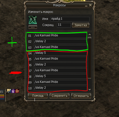Minimize the Макросы window

[x=86, y=6]
